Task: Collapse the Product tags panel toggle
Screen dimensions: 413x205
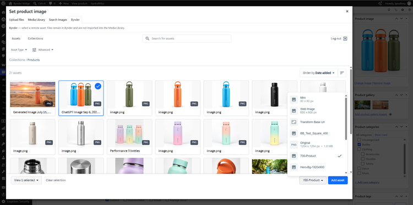Action: pyautogui.click(x=406, y=196)
